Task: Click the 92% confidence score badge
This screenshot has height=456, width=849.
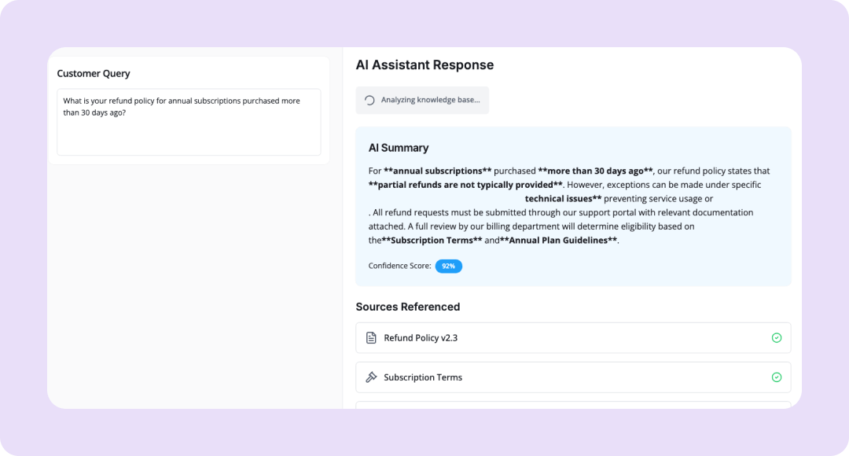Action: click(449, 267)
